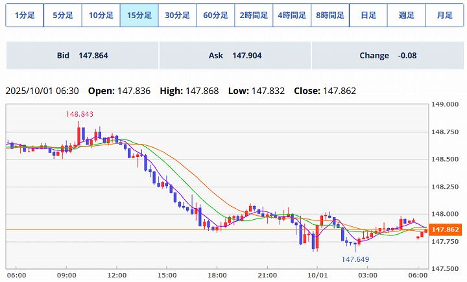Switch to 週足 weekly chart
Screen dimensions: 467x282
click(406, 16)
